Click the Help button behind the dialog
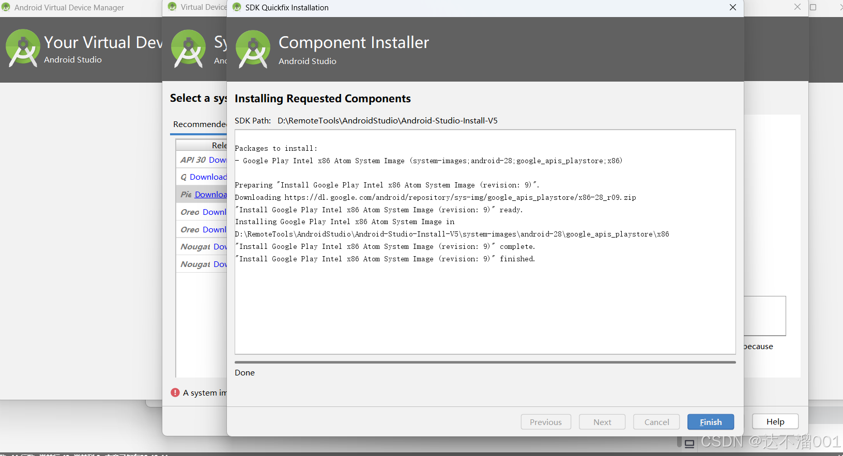This screenshot has height=456, width=843. click(x=775, y=421)
